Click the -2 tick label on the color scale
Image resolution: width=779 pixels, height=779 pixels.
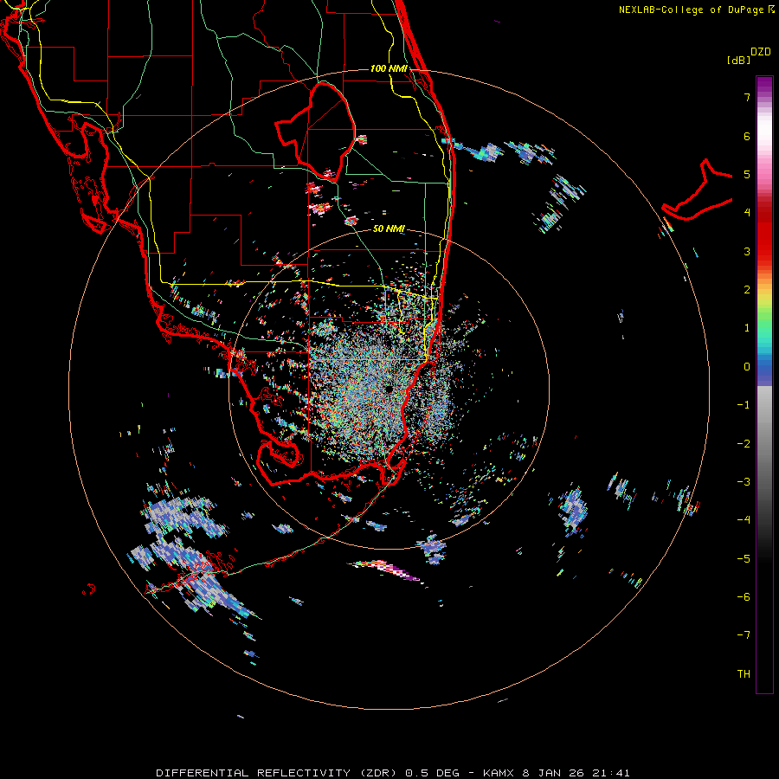coord(744,444)
